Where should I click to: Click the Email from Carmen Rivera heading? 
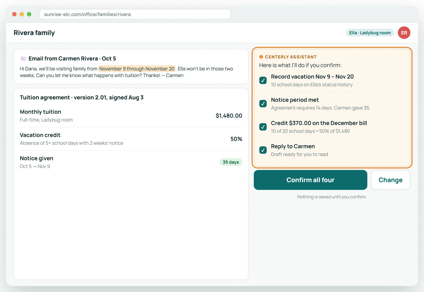72,59
